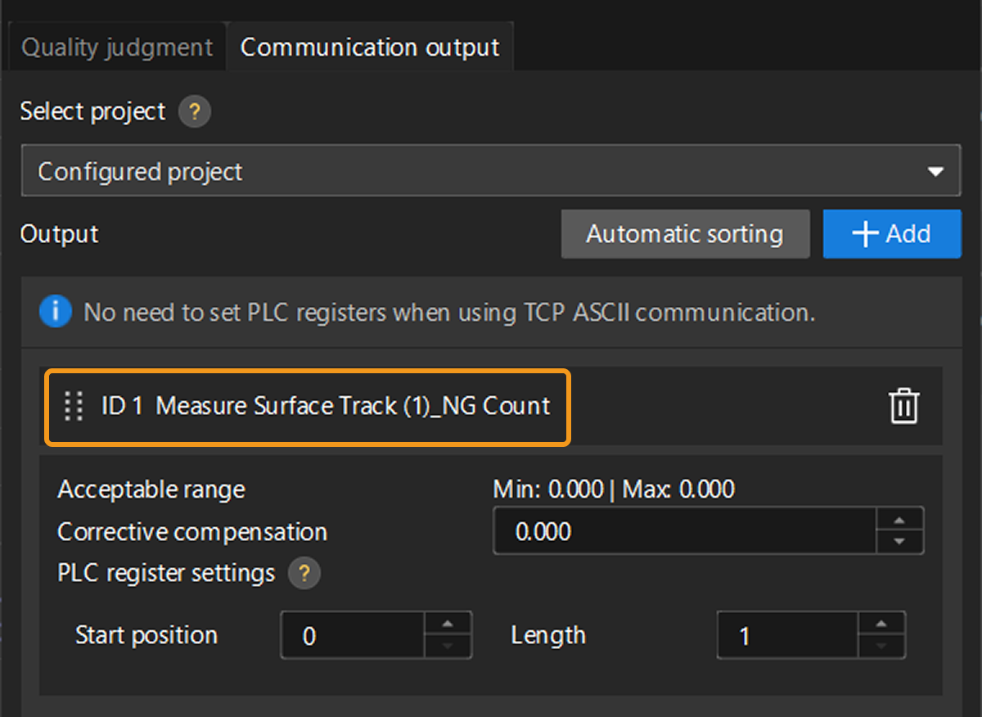Increase Corrective compensation with up arrow
The width and height of the screenshot is (982, 717).
tap(899, 521)
